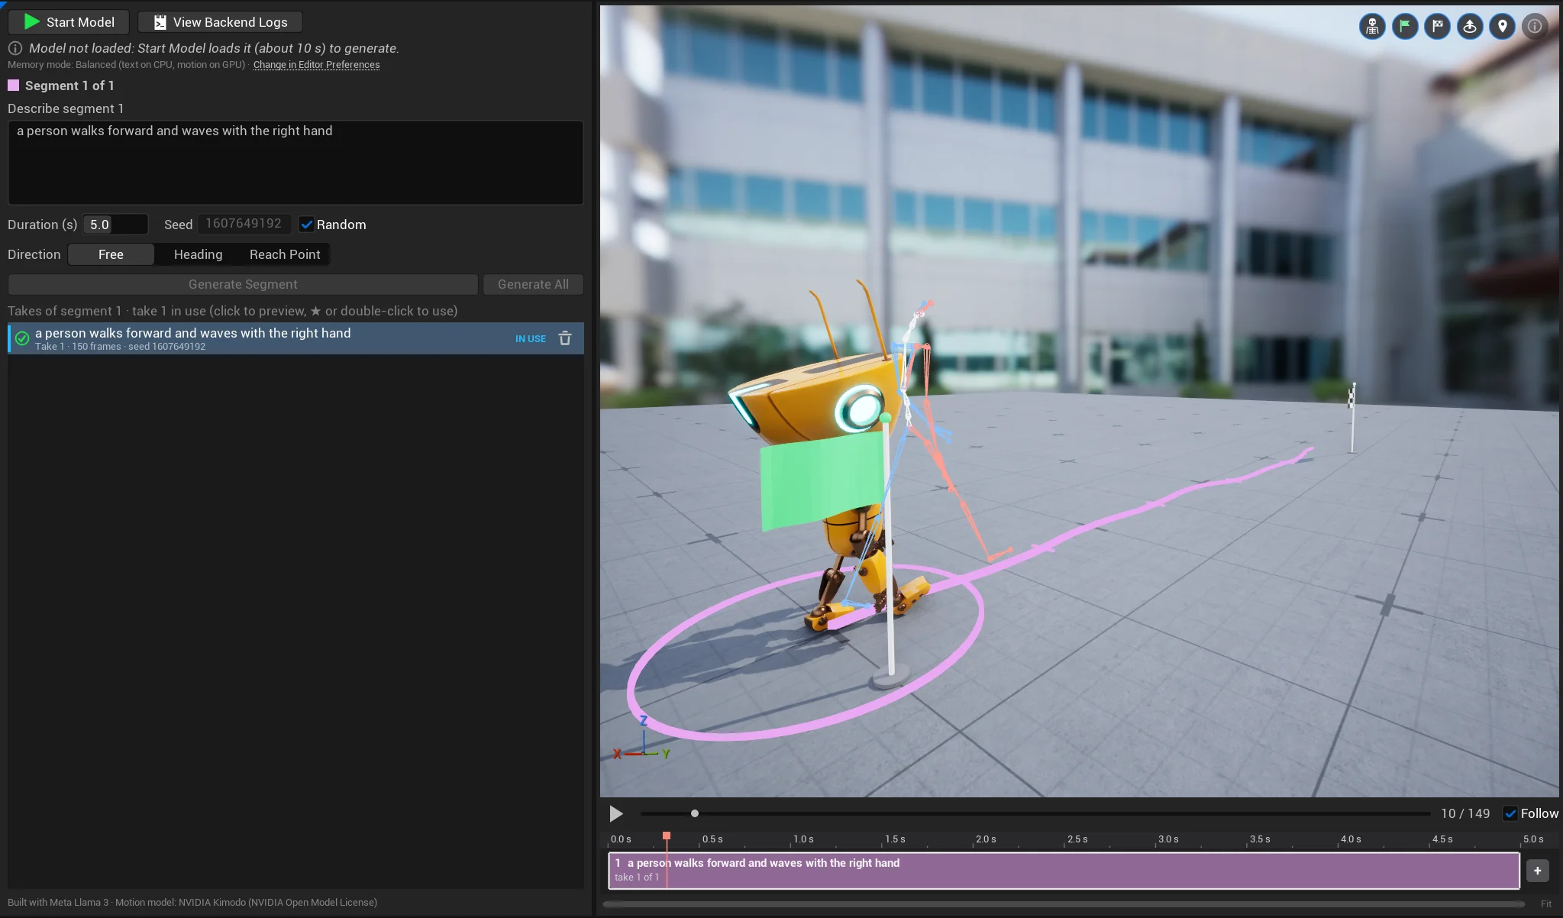1563x918 pixels.
Task: Click the Seed field 1607649192
Action: click(244, 224)
